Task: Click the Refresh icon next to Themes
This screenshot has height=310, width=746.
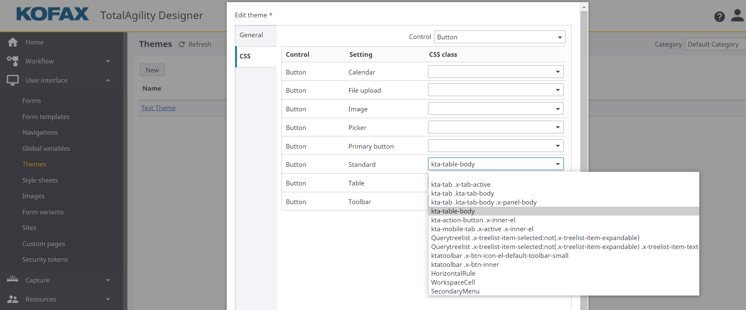Action: [x=182, y=44]
